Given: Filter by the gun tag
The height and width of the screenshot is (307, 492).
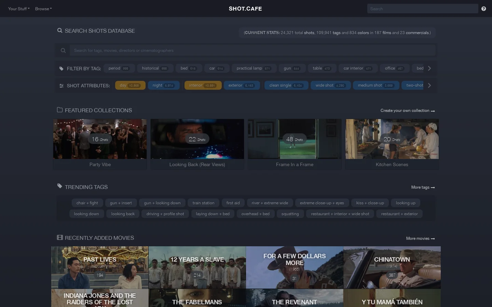Looking at the screenshot, I should pos(292,68).
